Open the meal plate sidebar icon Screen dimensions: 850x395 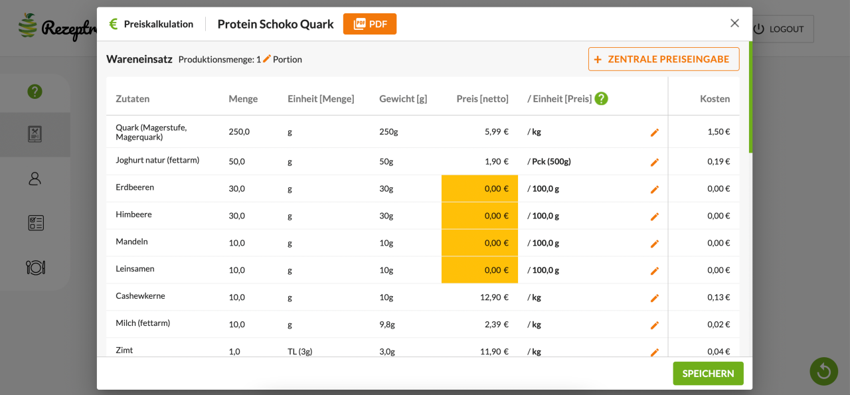(x=35, y=267)
